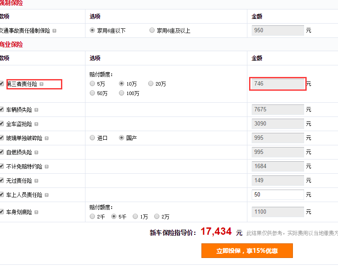Open help icon beside 玻璃单独破碎险
Viewport: 338px width, 267px height.
click(47, 138)
